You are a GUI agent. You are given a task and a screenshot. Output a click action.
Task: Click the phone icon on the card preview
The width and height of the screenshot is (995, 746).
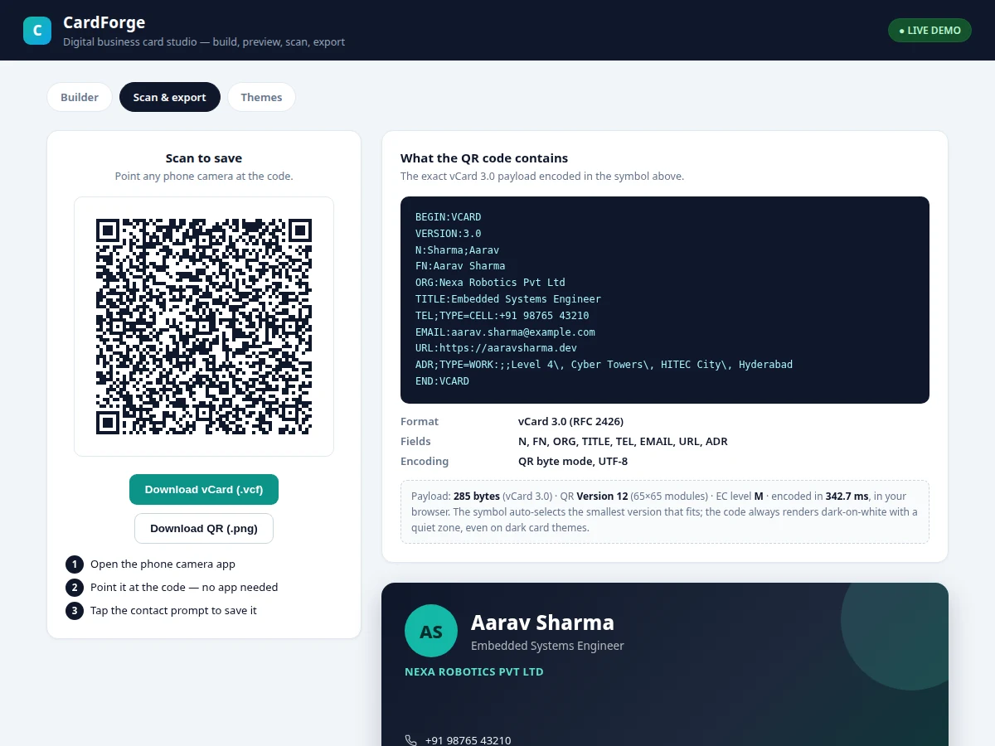tap(410, 740)
